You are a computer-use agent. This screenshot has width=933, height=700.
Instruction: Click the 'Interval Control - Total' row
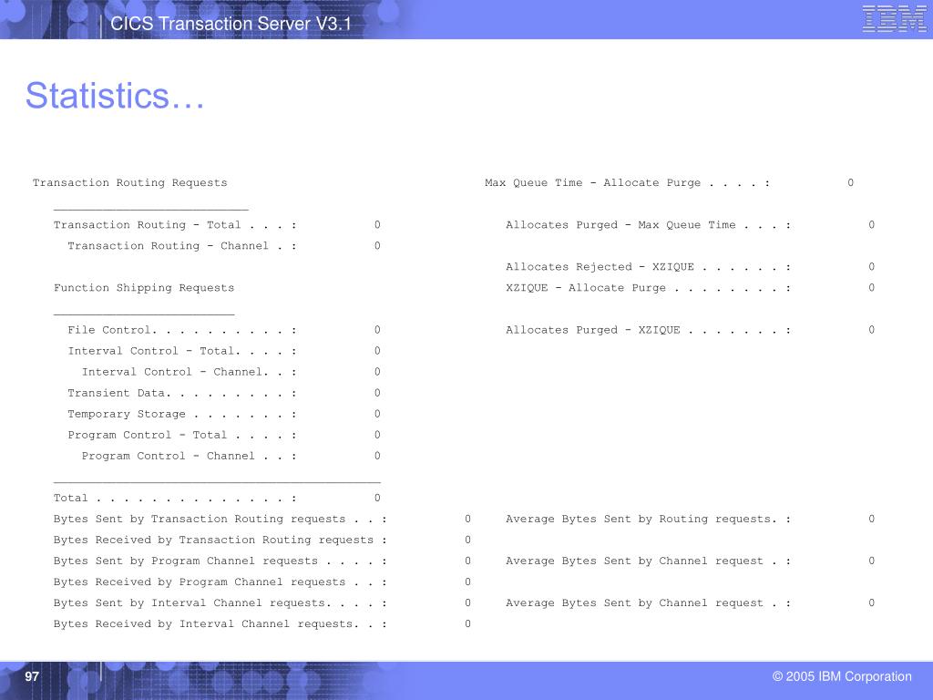[x=224, y=351]
